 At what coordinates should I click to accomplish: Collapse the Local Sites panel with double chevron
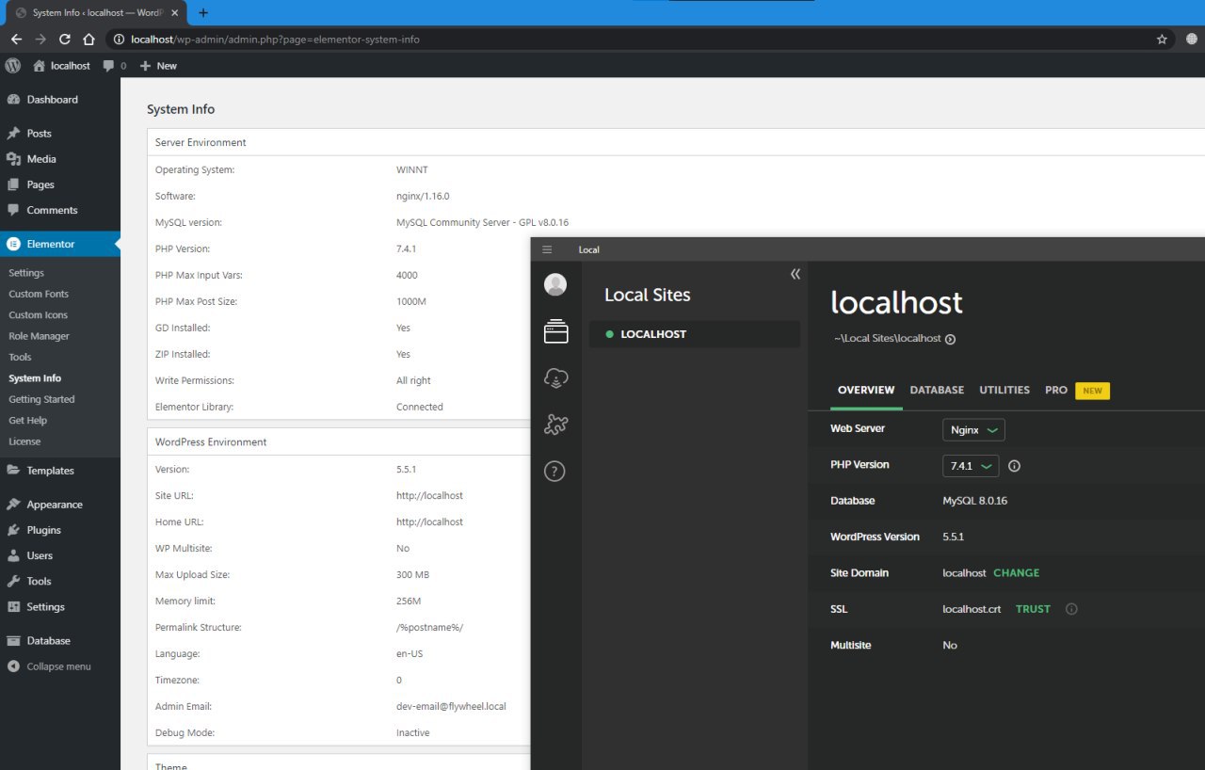coord(795,274)
